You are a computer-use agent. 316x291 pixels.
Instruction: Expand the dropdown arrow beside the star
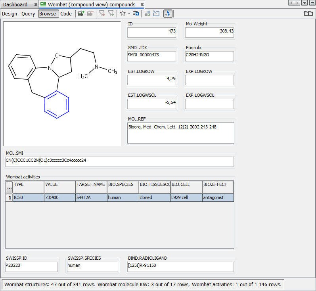[129, 13]
